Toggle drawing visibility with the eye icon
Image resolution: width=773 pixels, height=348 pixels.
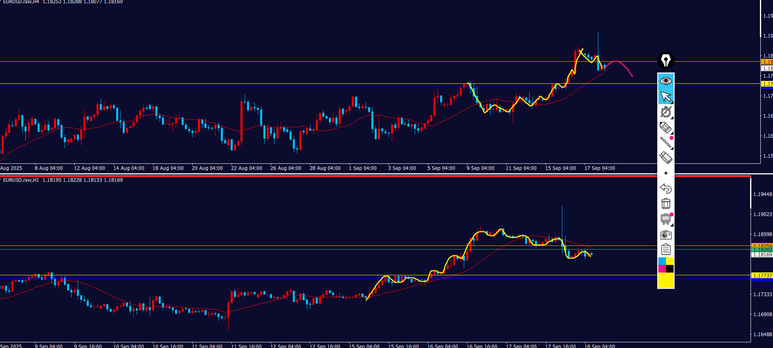pos(665,81)
